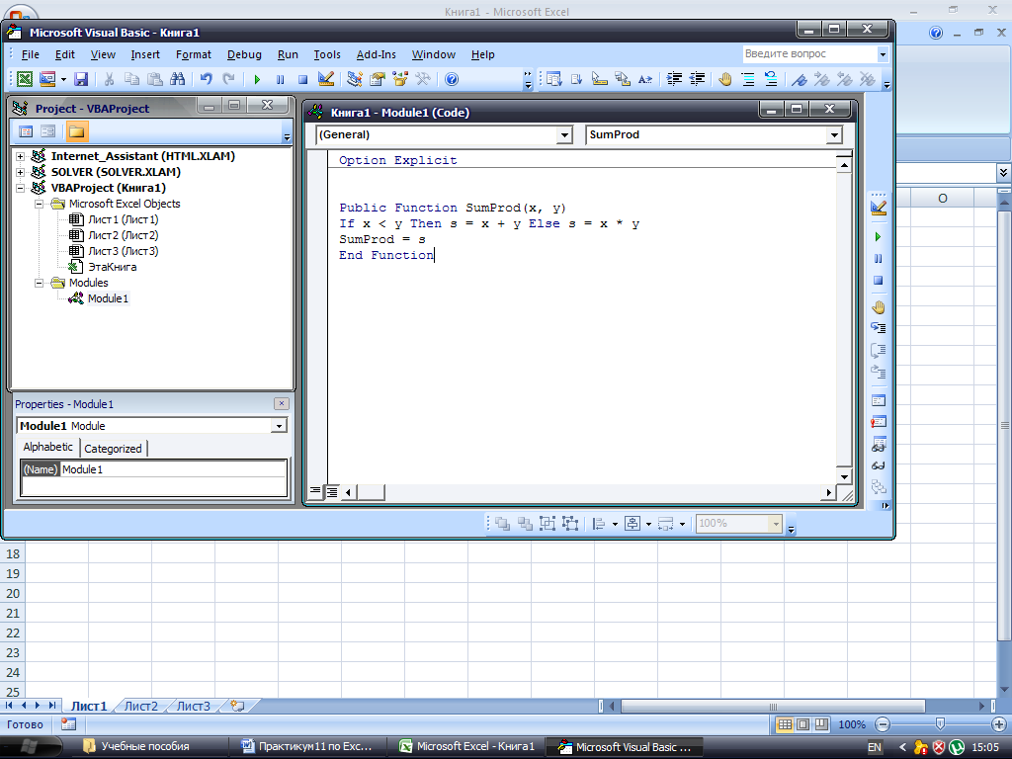Screen dimensions: 1012x759
Task: Switch to Procedure View button at bottom left
Action: [314, 492]
